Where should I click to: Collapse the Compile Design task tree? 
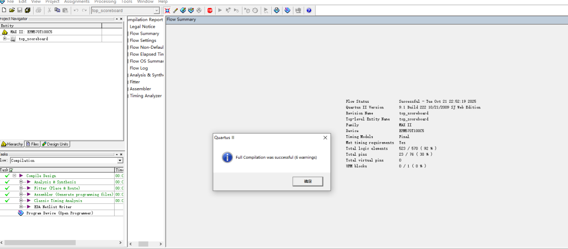14,176
